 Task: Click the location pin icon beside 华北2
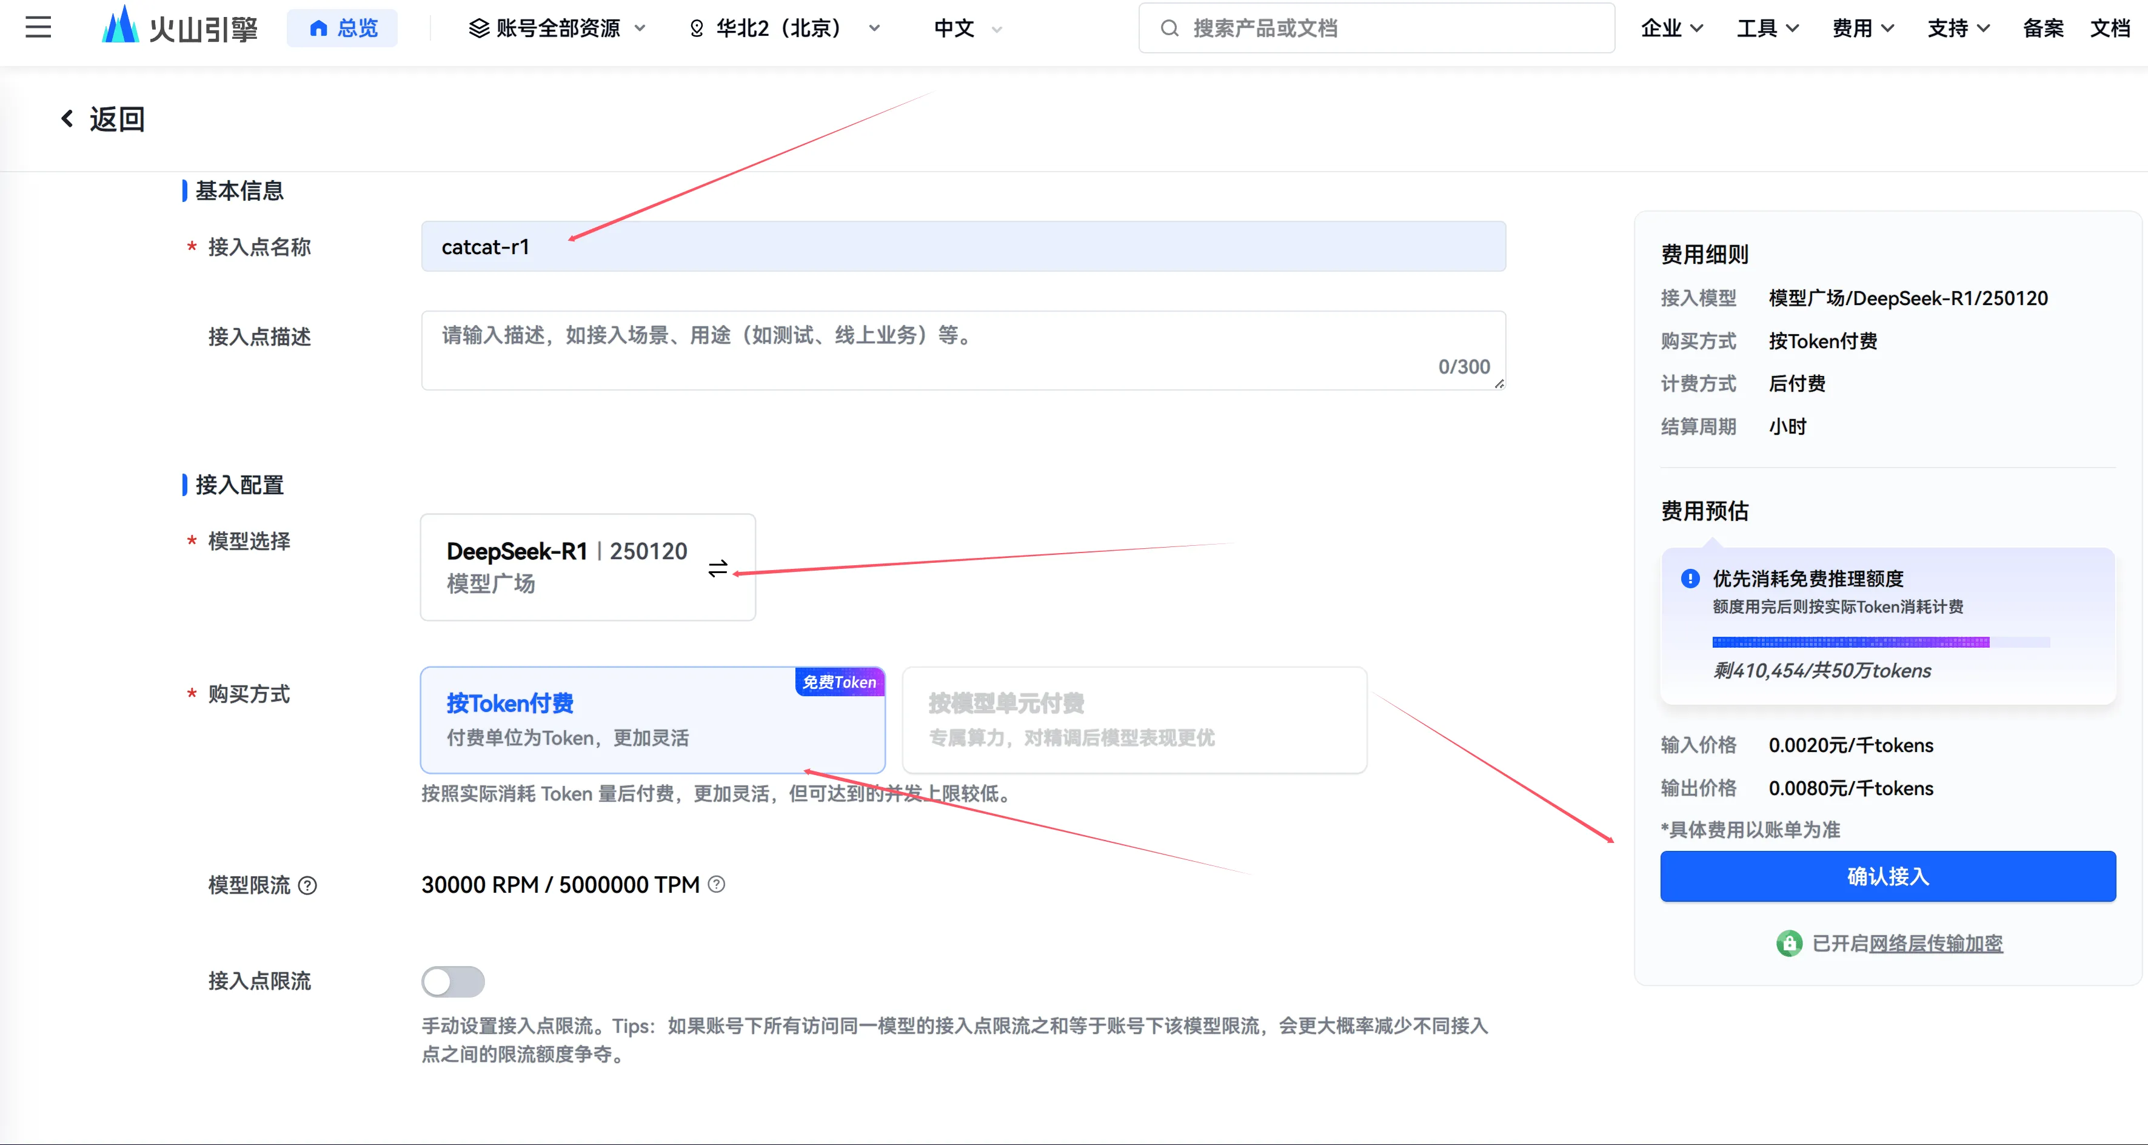pos(696,29)
